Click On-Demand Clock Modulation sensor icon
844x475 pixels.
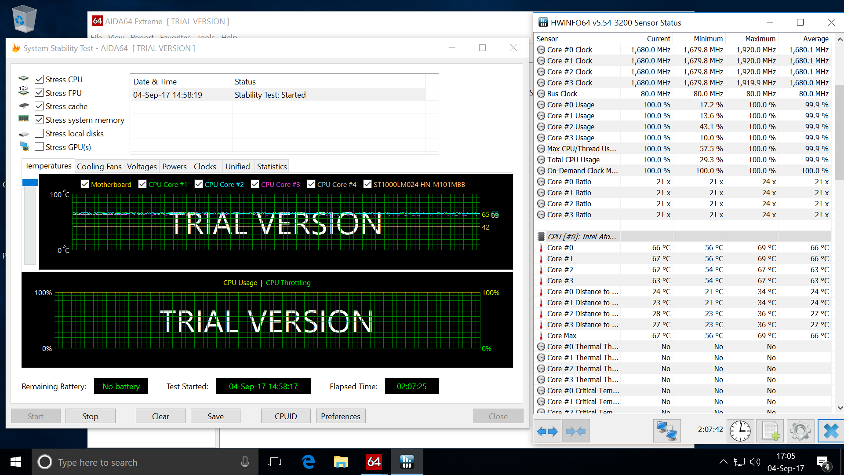click(541, 171)
